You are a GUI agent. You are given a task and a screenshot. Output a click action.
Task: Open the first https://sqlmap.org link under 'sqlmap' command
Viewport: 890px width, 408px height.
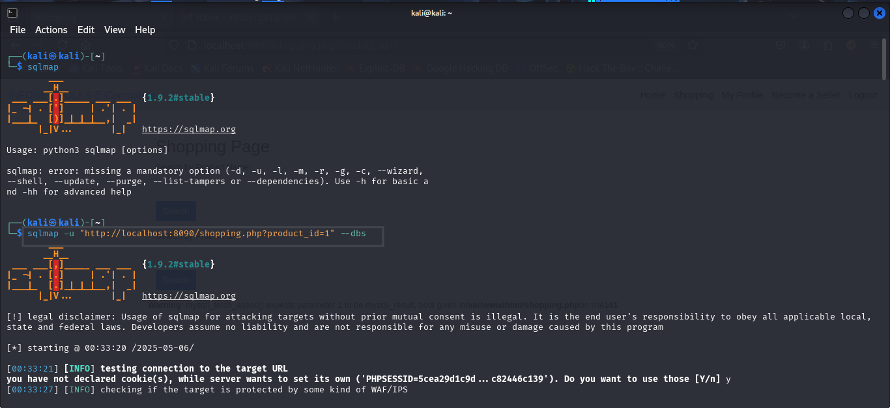[x=189, y=129]
